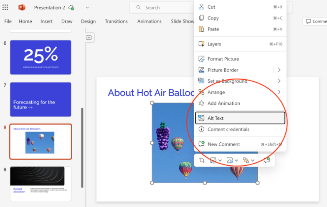
Task: Open Format Picture from the context menu
Action: (x=240, y=59)
